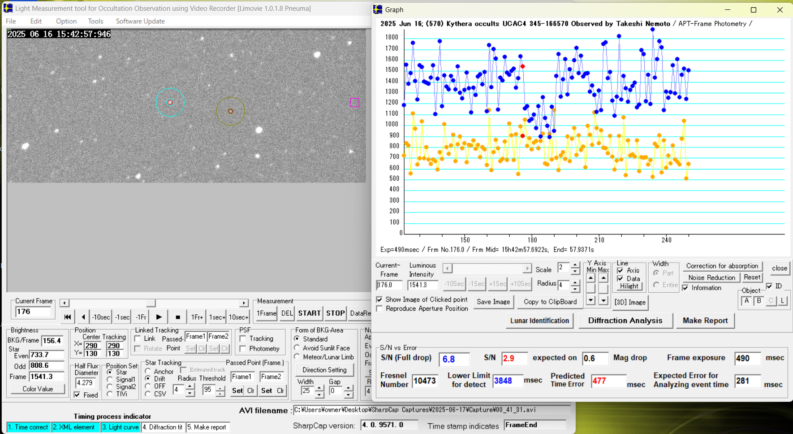Click the Make Report button
Viewport: 793px width, 434px height.
705,321
